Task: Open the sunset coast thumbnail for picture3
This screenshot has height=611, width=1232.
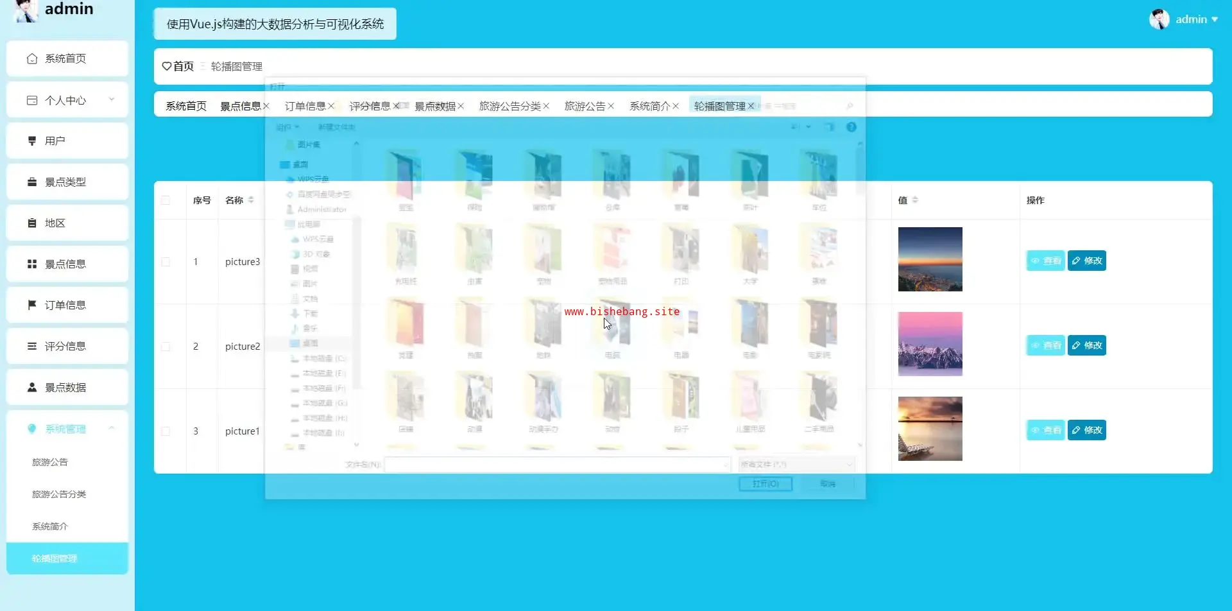Action: click(930, 259)
